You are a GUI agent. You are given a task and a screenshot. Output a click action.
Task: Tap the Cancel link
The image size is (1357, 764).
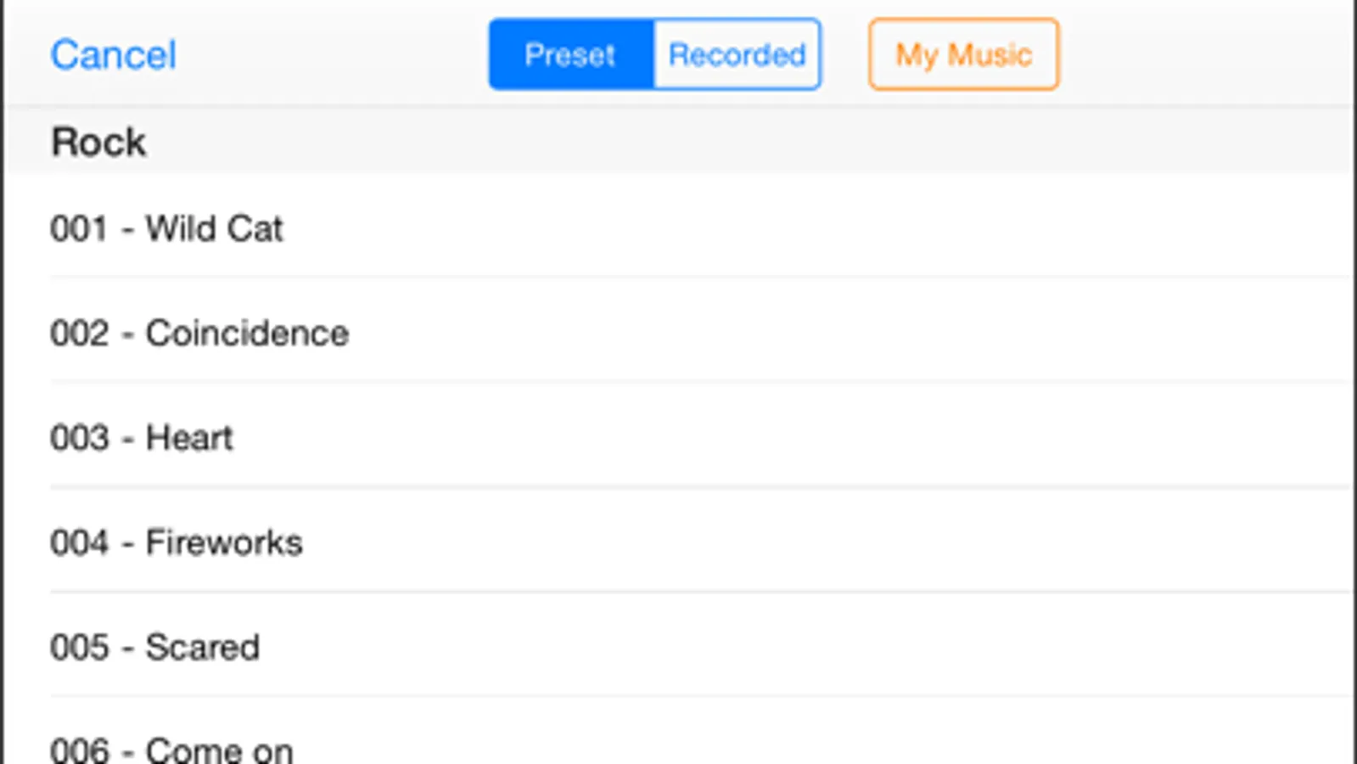tap(113, 55)
